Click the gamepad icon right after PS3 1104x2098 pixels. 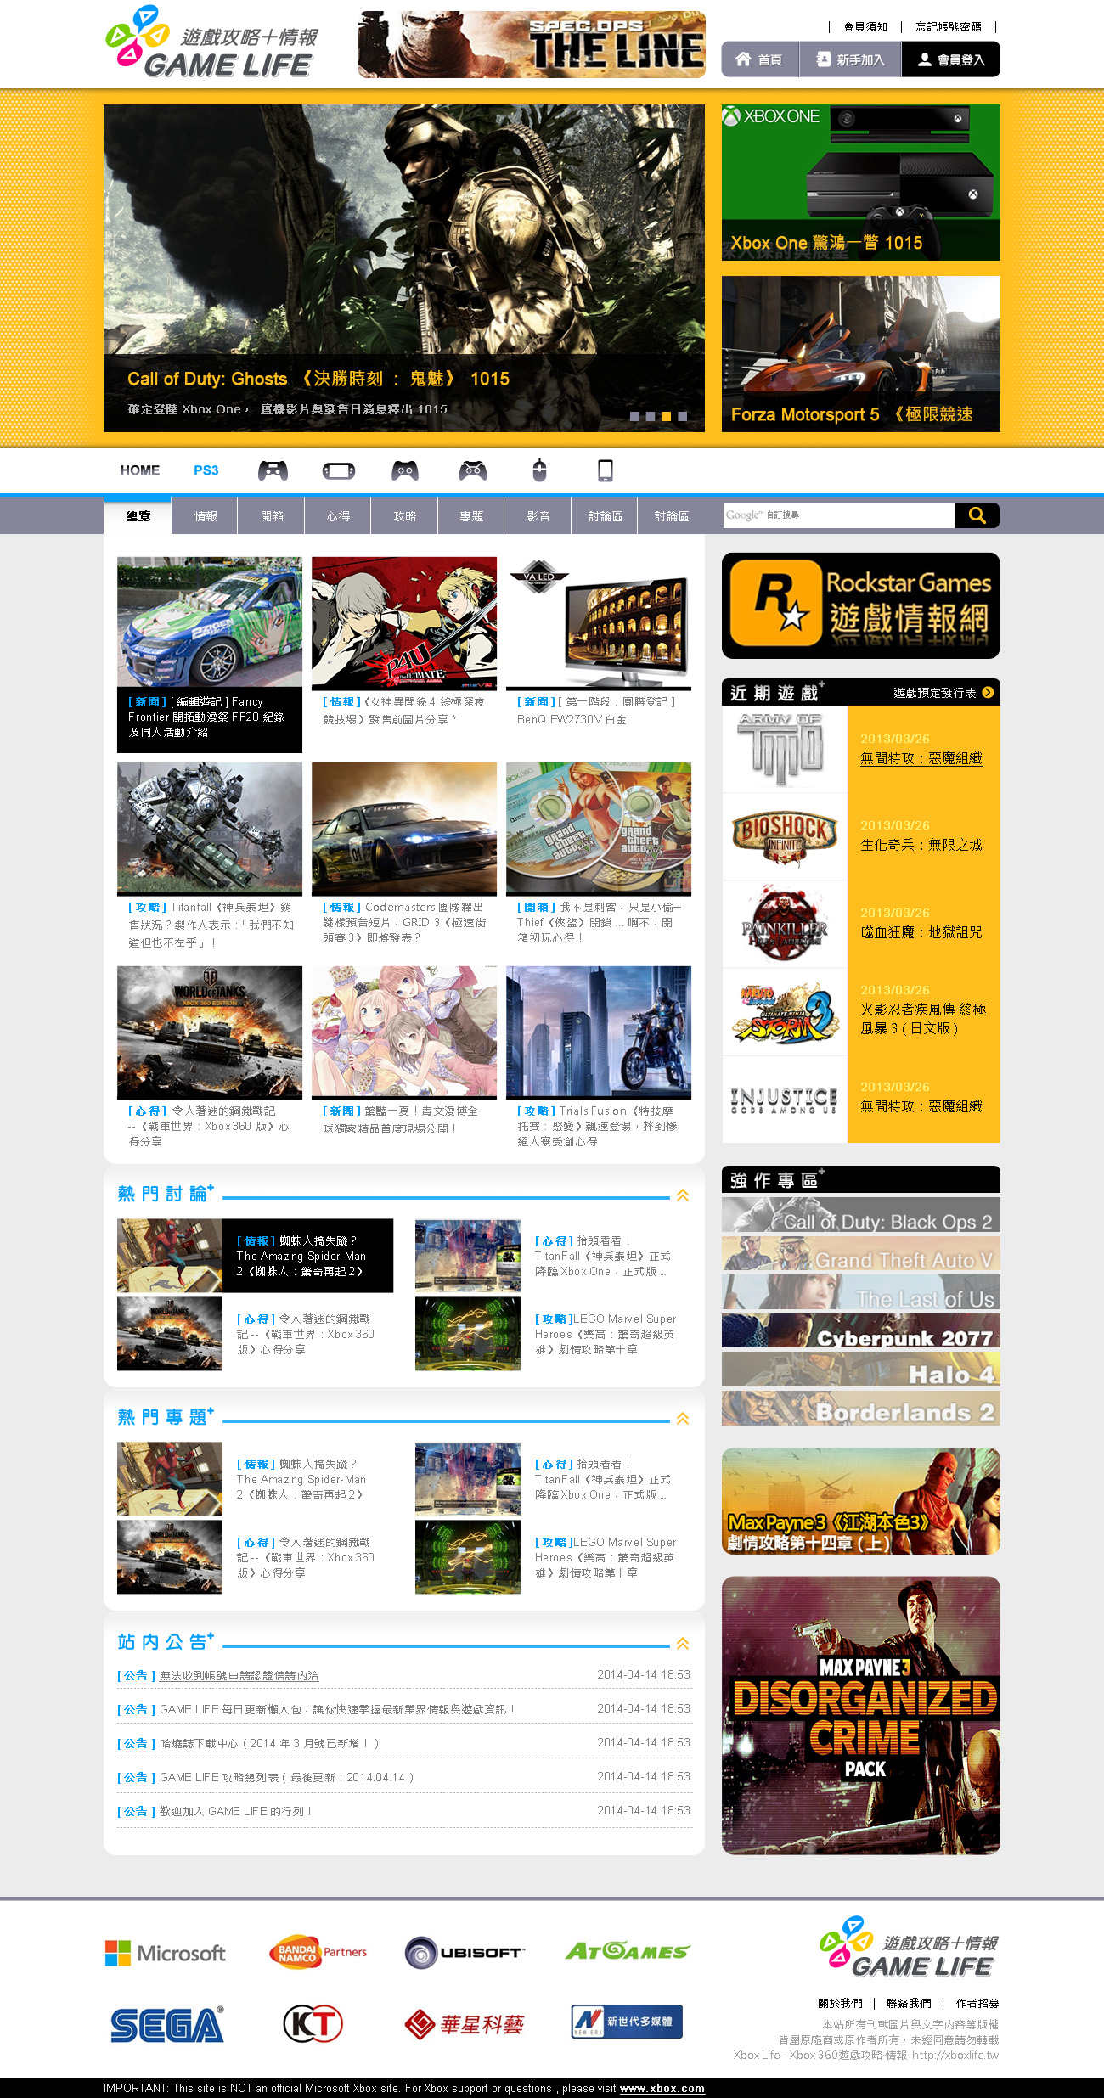273,470
